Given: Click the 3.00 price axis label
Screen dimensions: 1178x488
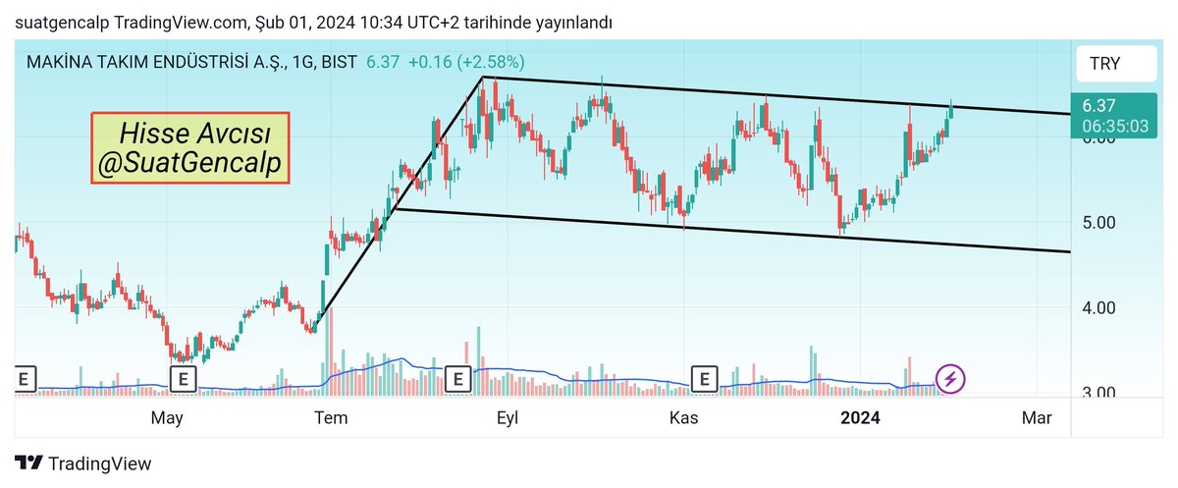Looking at the screenshot, I should 1099,393.
